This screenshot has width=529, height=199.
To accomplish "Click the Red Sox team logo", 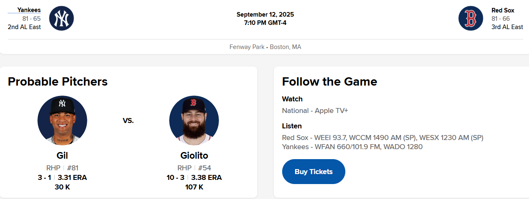I will click(471, 18).
